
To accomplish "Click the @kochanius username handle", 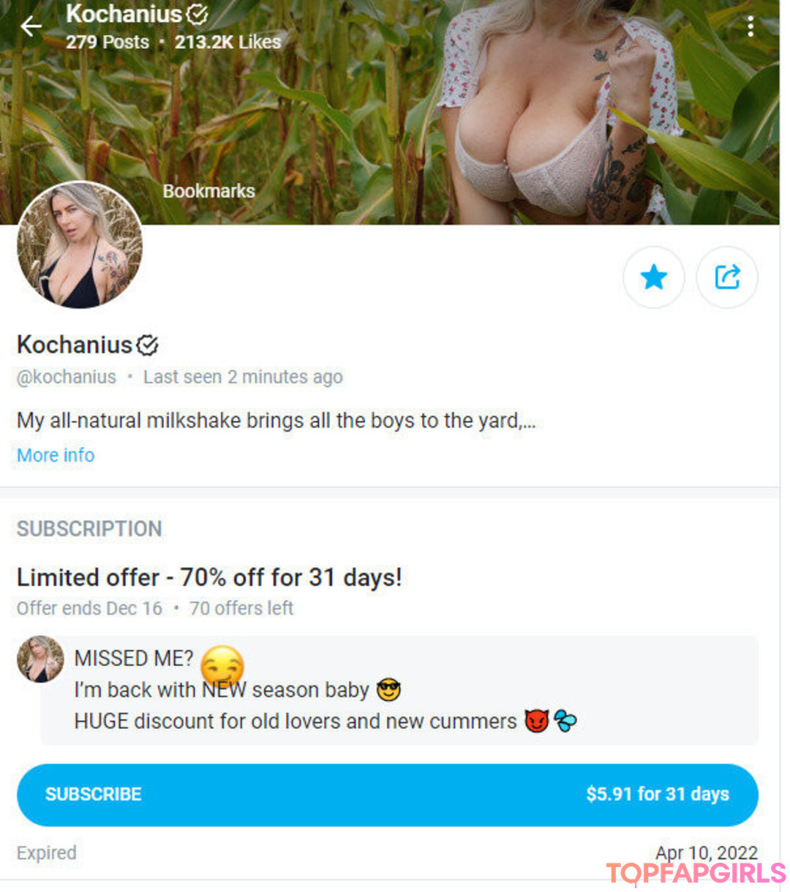I will coord(67,377).
